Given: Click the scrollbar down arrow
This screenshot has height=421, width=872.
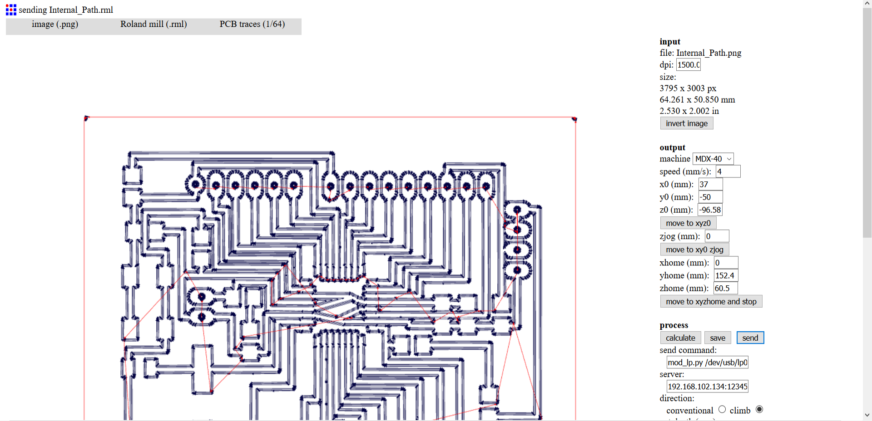Looking at the screenshot, I should coord(867,415).
